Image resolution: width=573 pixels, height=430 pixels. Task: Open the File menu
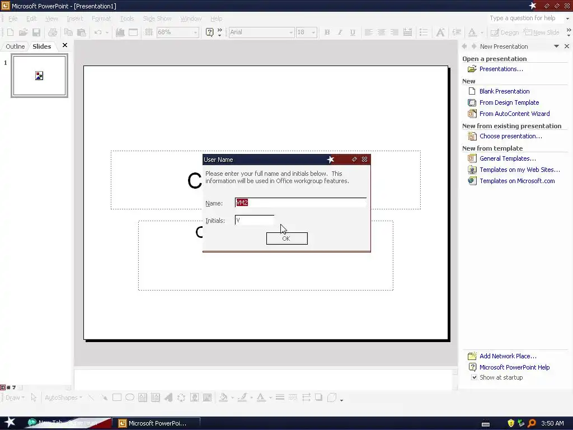(13, 18)
